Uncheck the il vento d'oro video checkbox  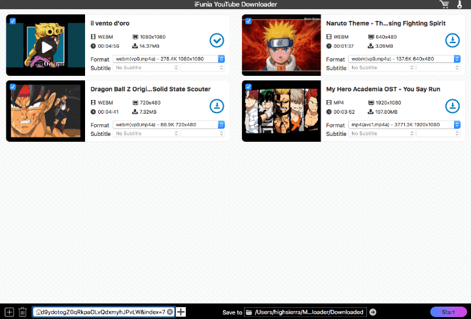point(13,22)
